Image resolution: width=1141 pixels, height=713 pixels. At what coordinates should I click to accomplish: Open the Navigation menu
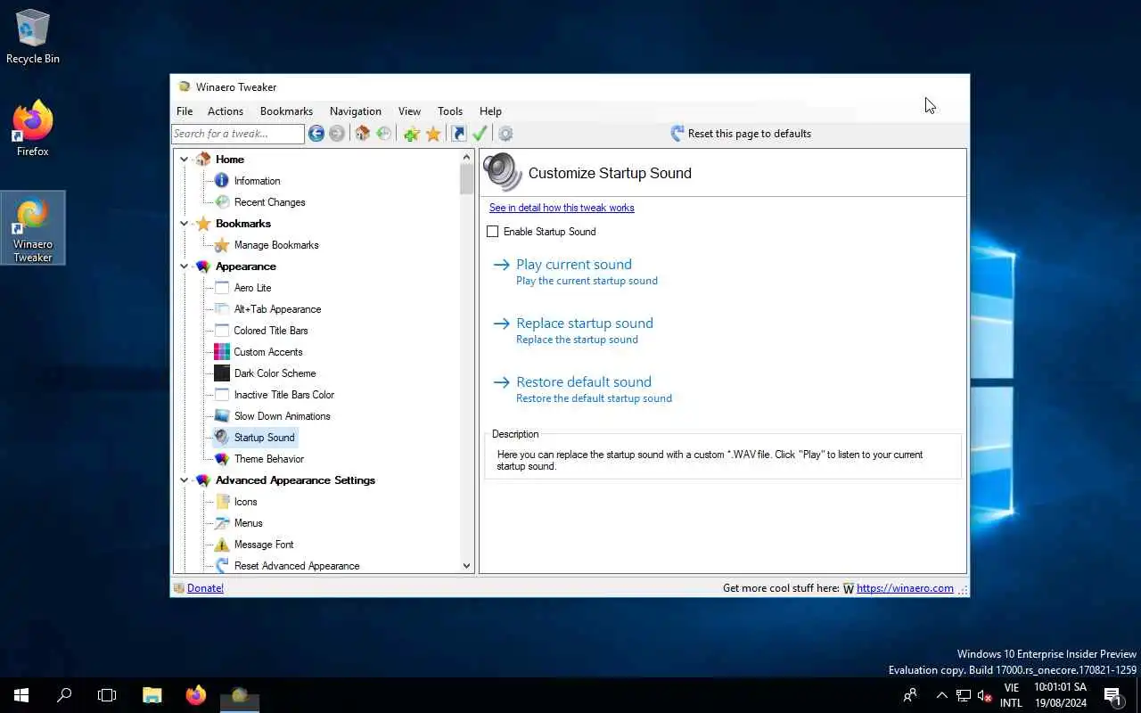point(356,111)
